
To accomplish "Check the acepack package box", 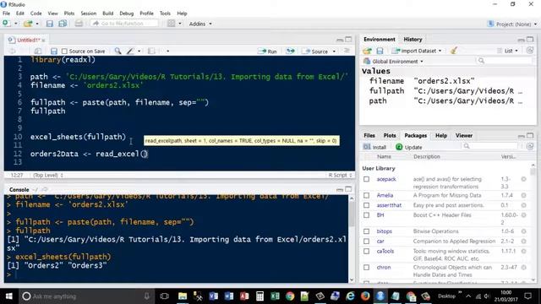I will coord(366,179).
